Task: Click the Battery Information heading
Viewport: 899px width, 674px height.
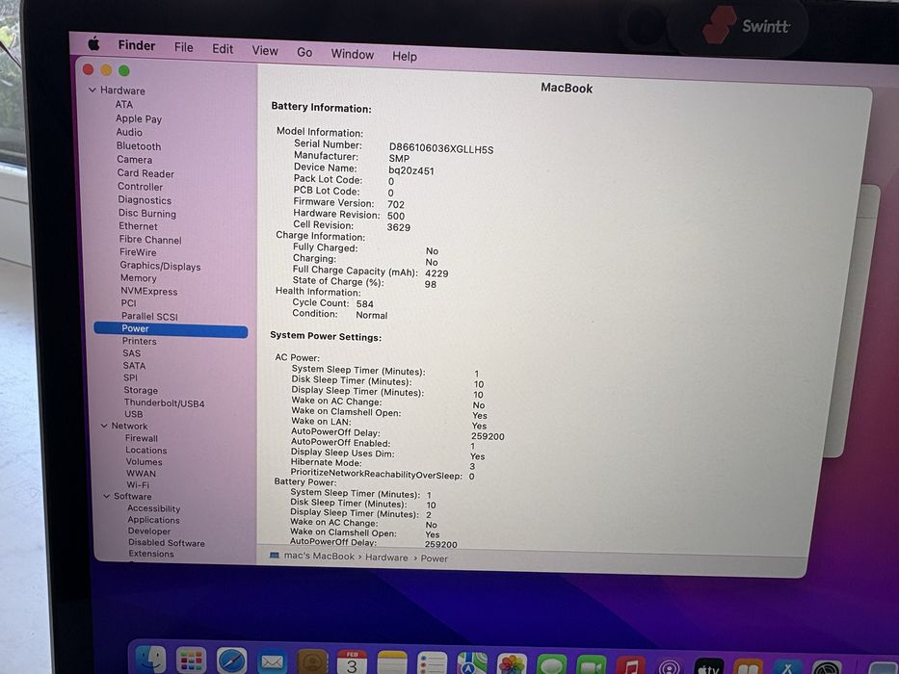Action: [321, 108]
